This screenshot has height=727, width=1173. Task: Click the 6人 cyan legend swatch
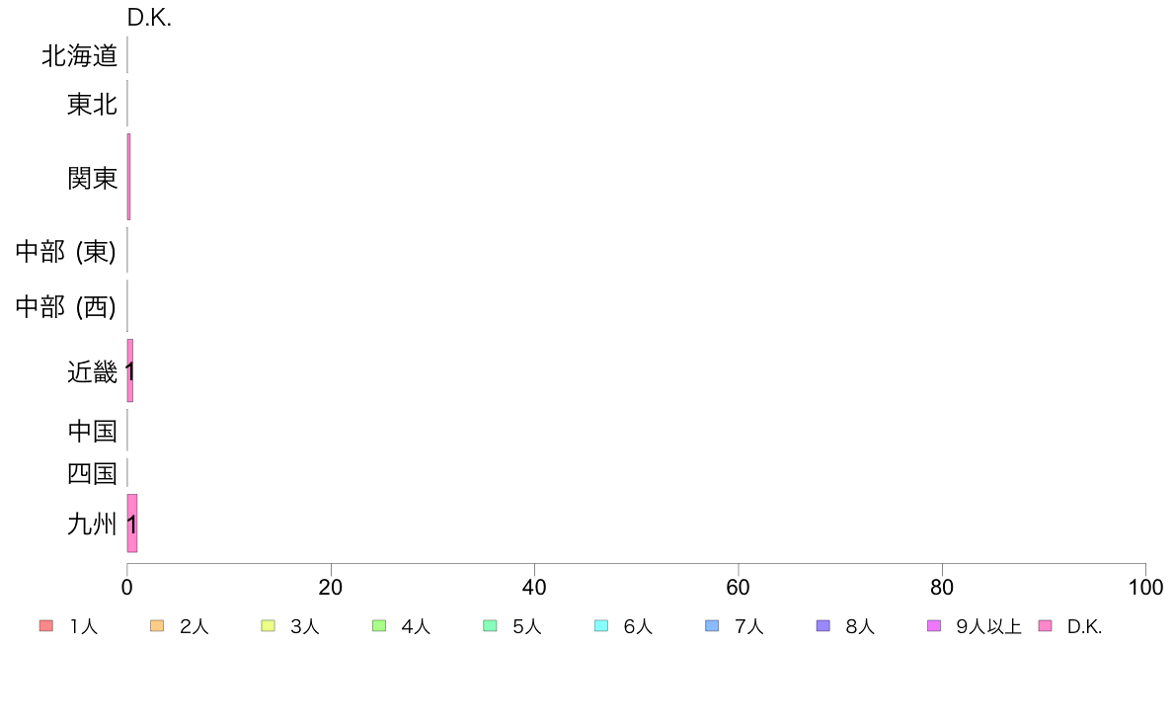tap(600, 626)
